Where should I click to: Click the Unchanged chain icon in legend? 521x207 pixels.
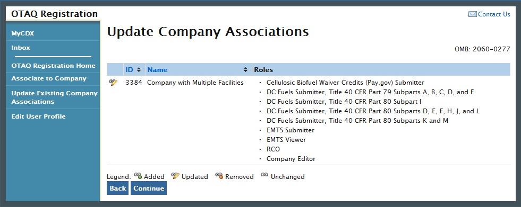click(x=264, y=175)
